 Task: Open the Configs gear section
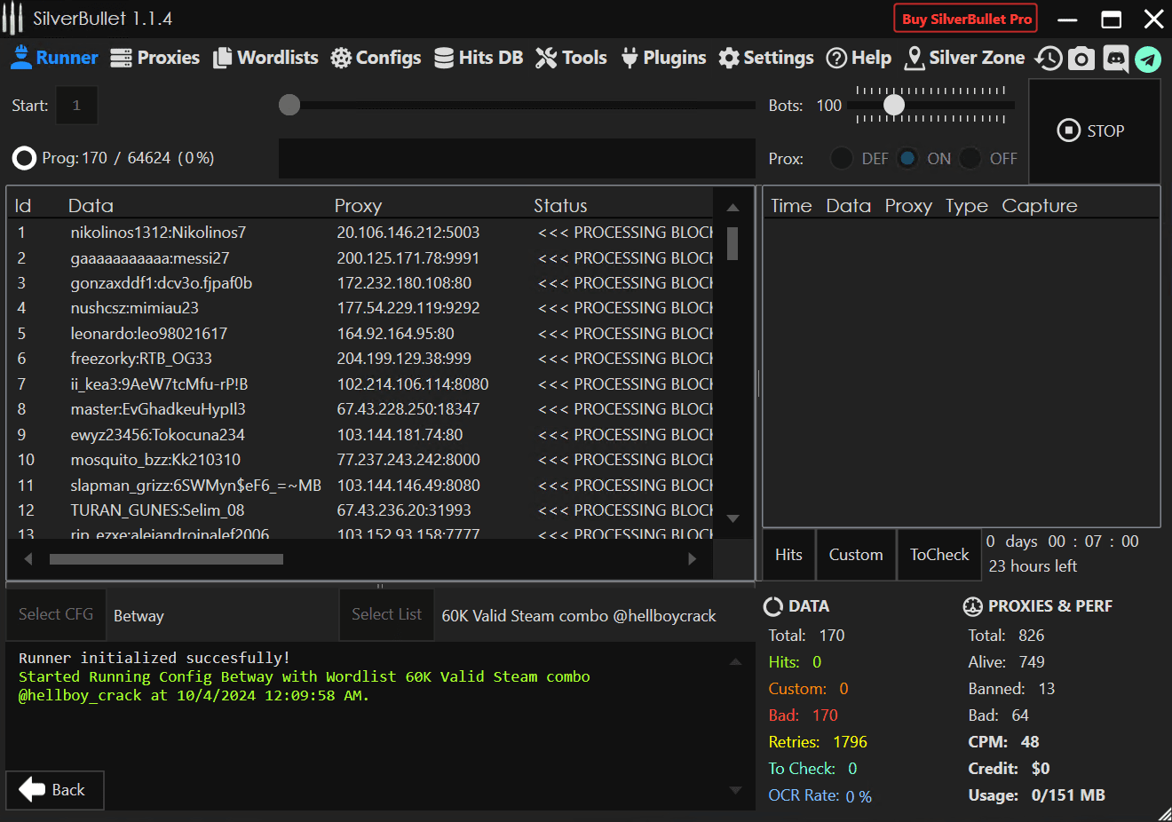376,58
